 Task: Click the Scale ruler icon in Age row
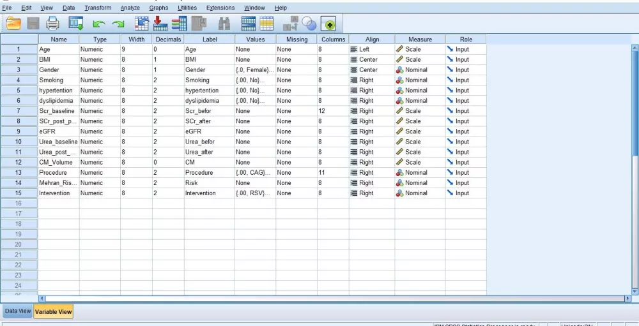click(x=400, y=49)
